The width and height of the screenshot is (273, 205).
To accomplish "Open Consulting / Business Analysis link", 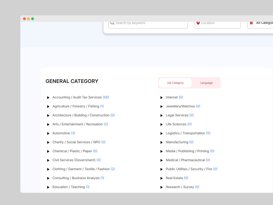I will (x=78, y=178).
